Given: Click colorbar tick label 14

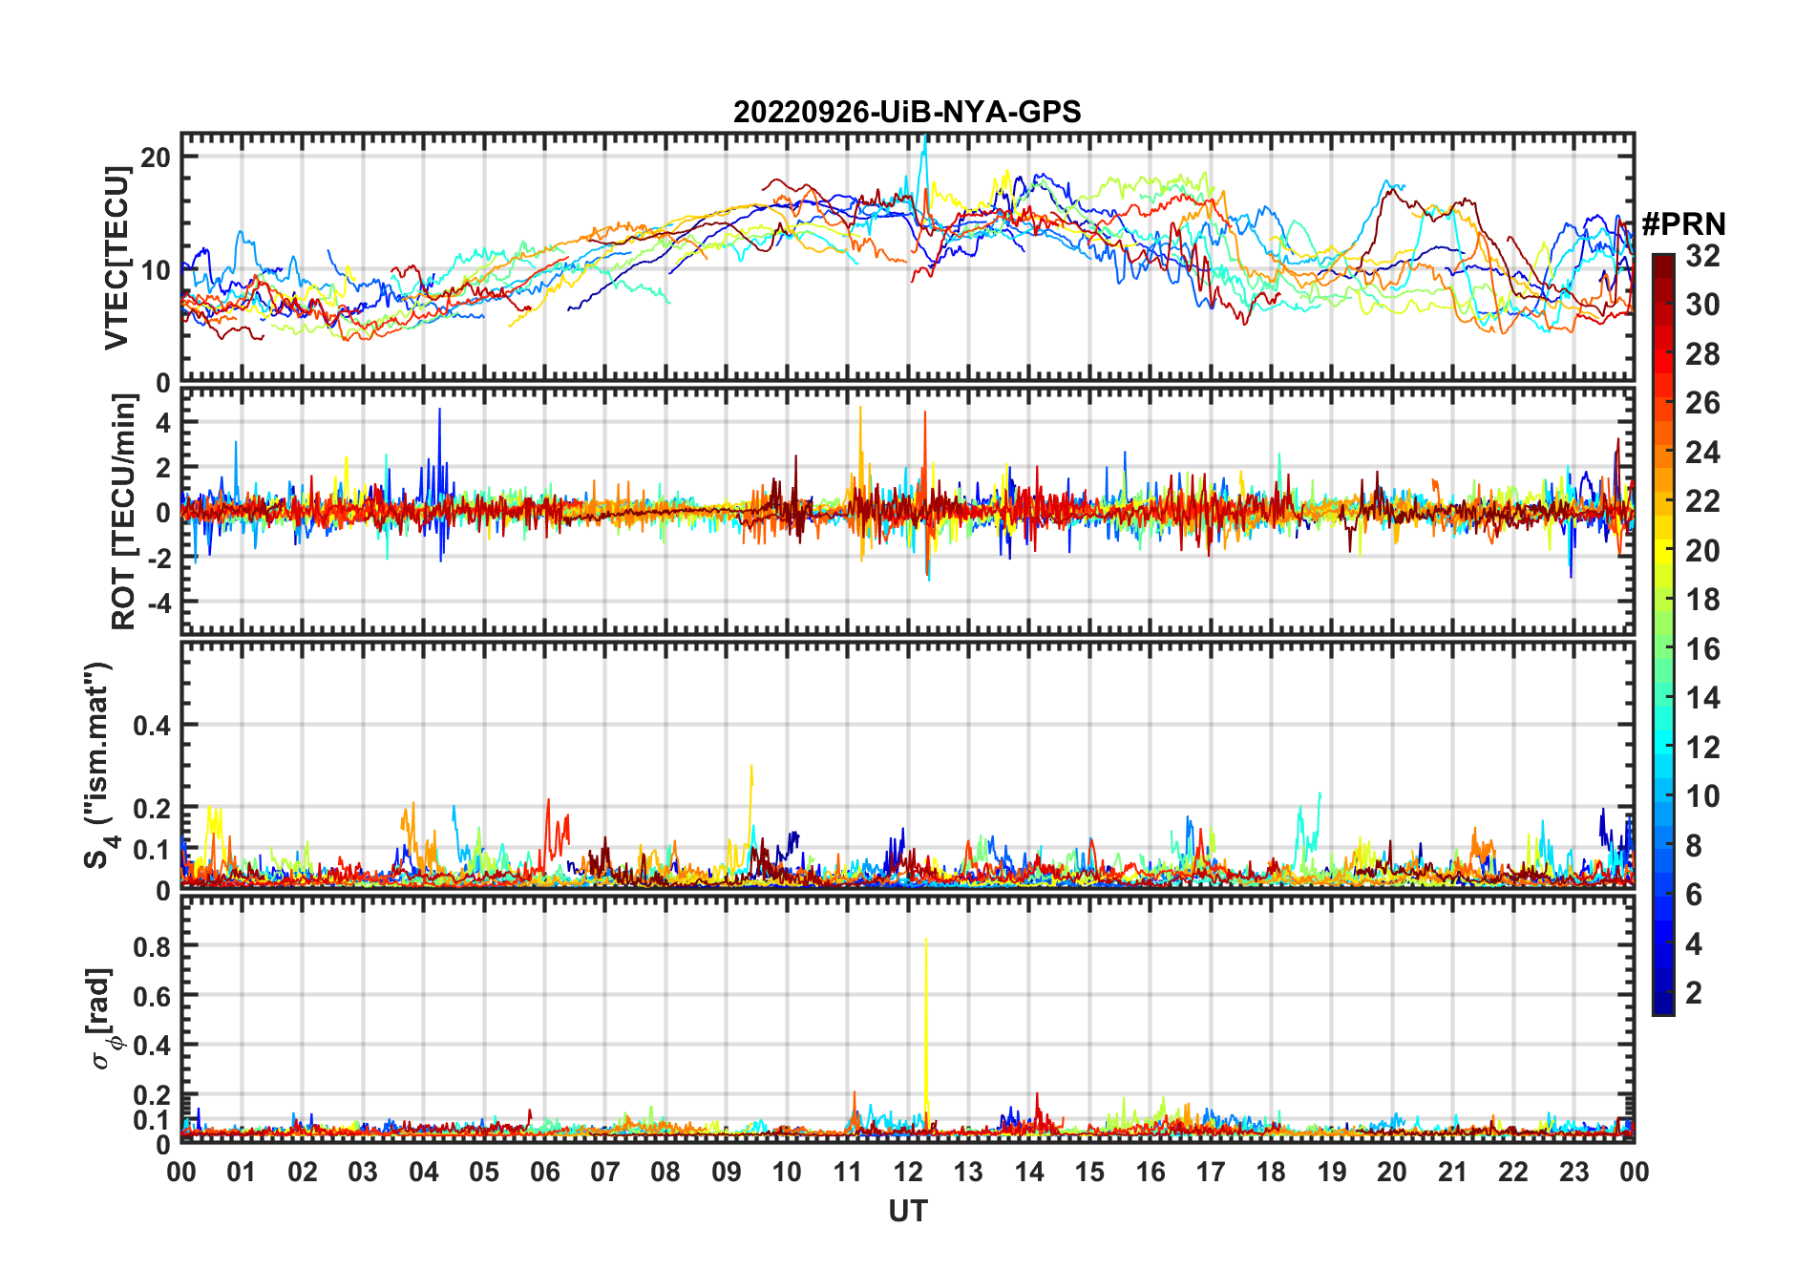Looking at the screenshot, I should (1702, 698).
